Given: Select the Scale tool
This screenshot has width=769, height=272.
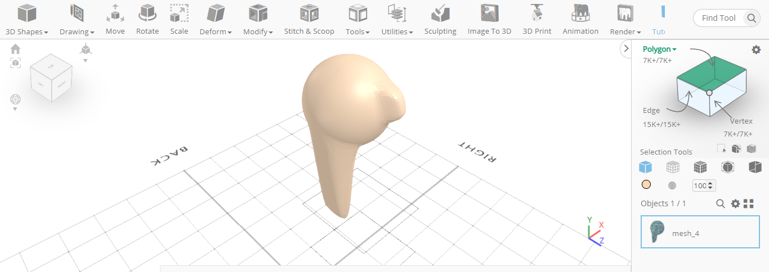Looking at the screenshot, I should pyautogui.click(x=179, y=20).
